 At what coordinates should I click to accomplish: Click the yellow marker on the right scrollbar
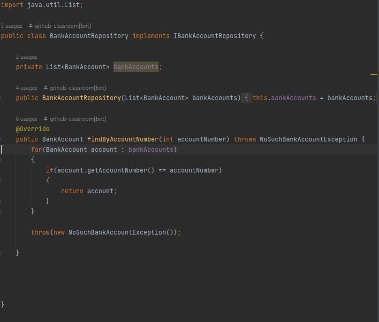374,74
